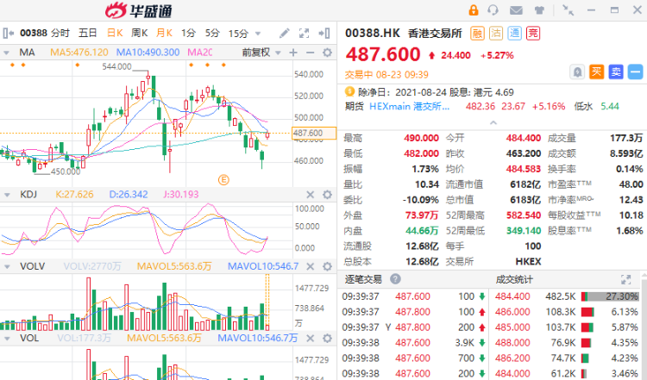Viewport: 647px width, 380px height.
Task: Zoom out chart with minus icon
Action: (311, 53)
